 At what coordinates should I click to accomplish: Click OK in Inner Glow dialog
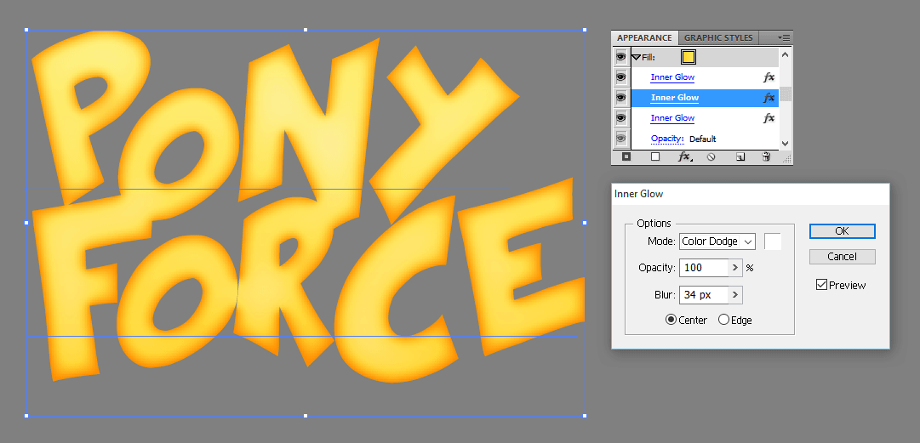pyautogui.click(x=842, y=231)
